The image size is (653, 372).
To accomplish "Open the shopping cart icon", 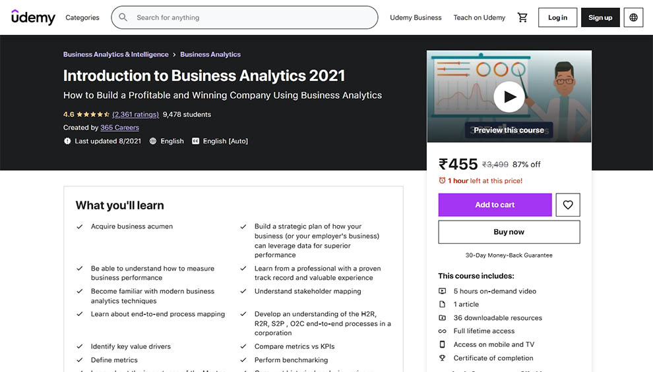I will coord(522,18).
